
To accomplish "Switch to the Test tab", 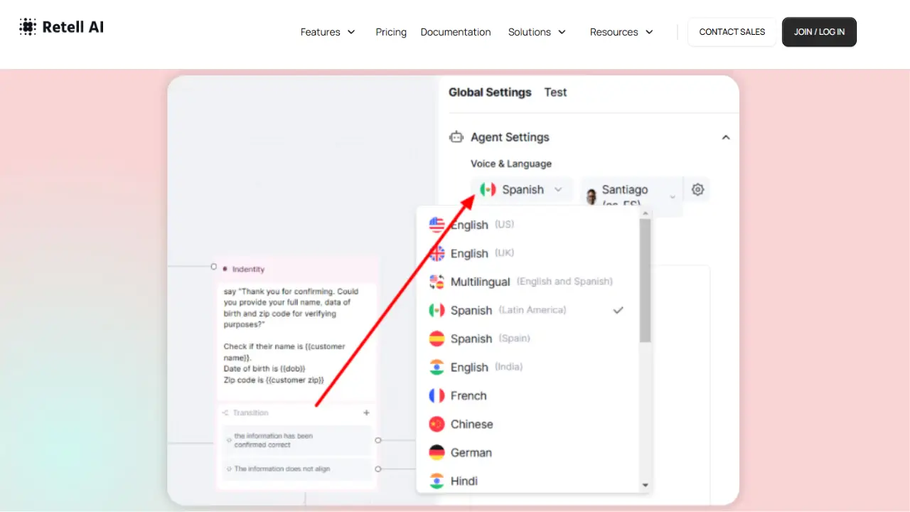I will click(x=555, y=92).
